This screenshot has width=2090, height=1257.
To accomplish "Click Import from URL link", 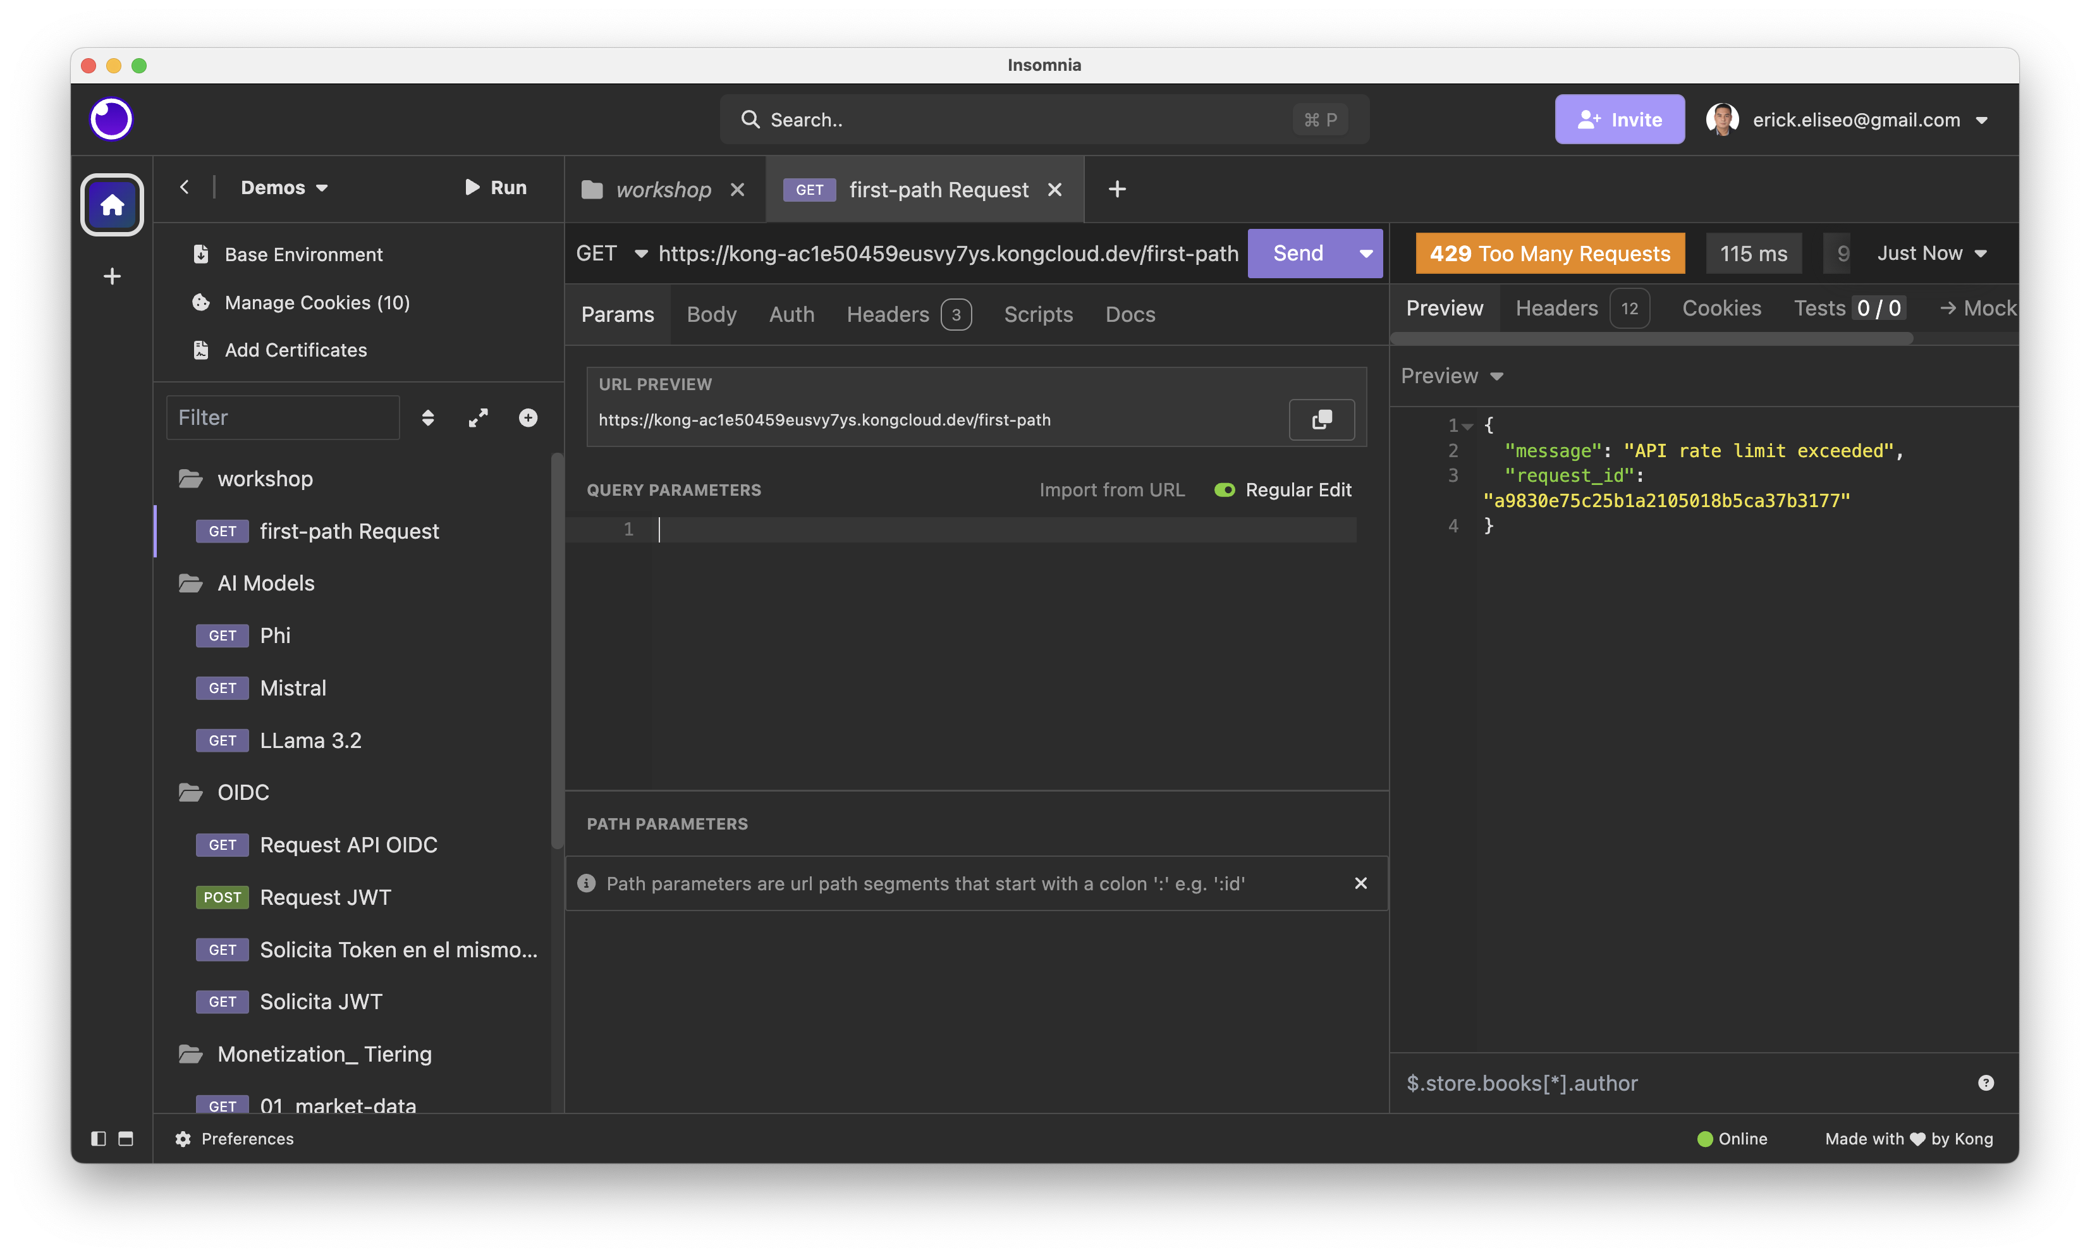I will (x=1111, y=489).
